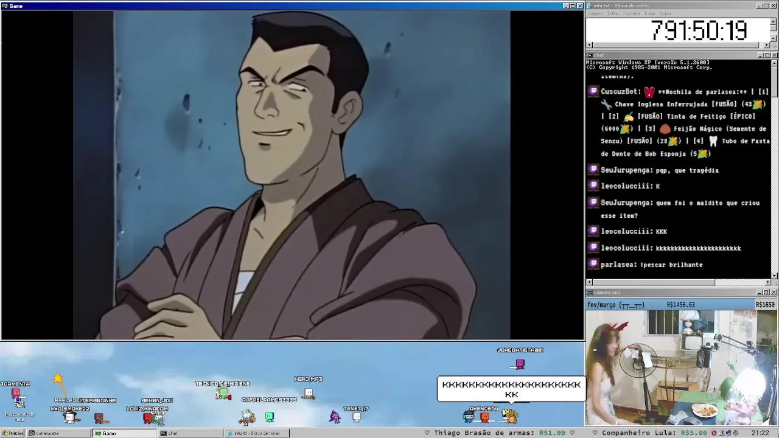
Task: Click the TECNICO_DE_HIGIENE green avatar
Action: tap(223, 394)
